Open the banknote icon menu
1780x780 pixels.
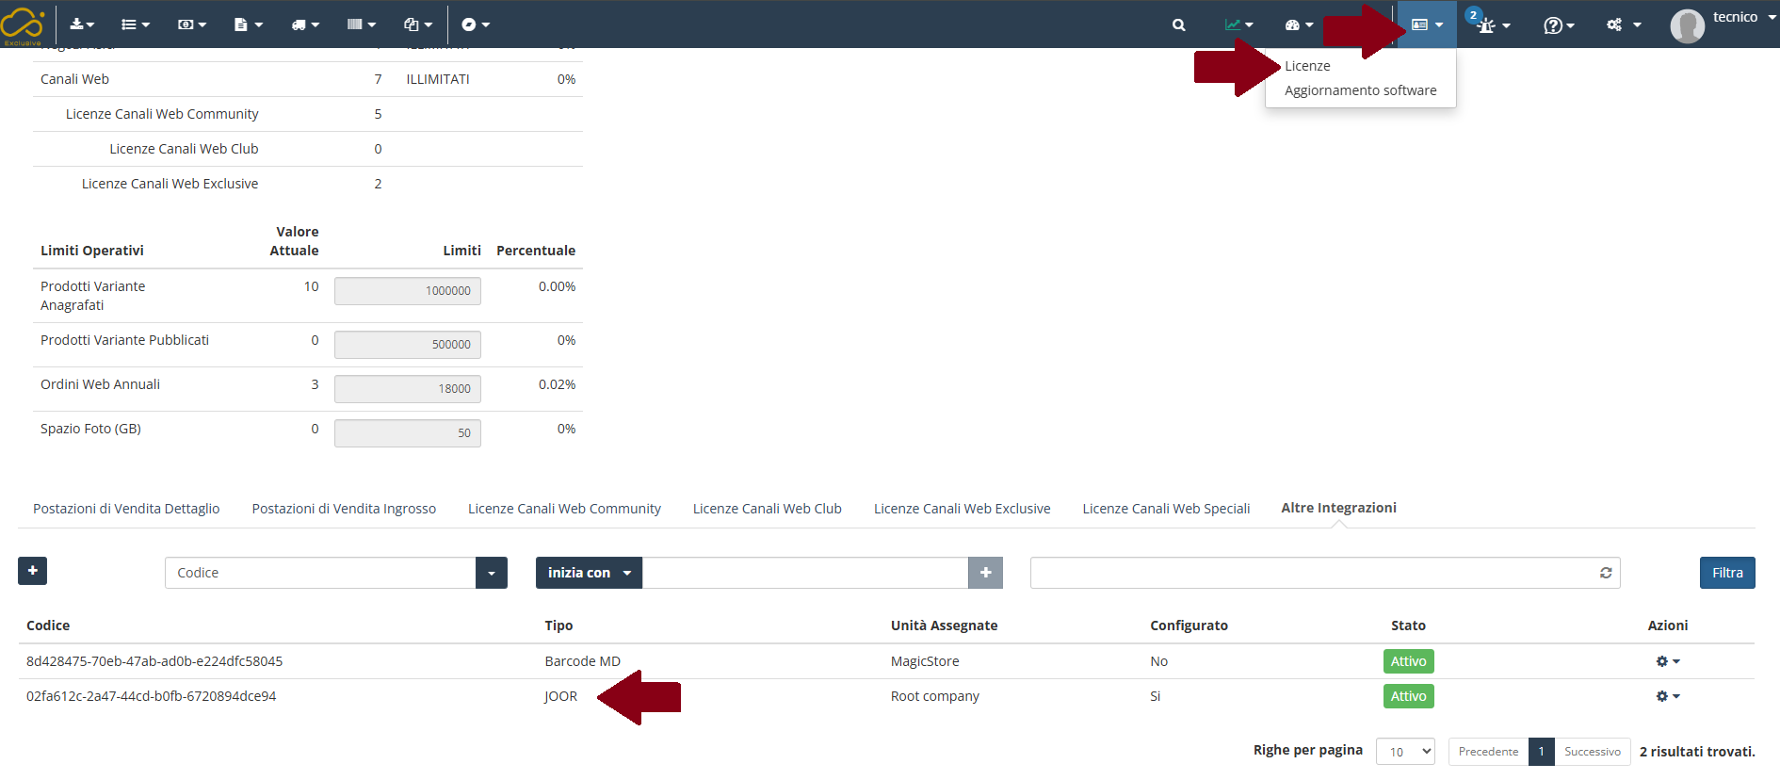pyautogui.click(x=191, y=24)
